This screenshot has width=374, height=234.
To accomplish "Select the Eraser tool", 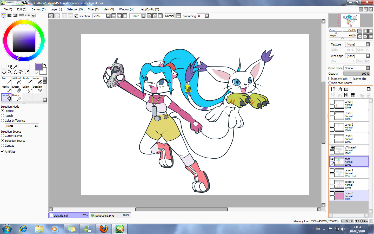I will point(17,89).
